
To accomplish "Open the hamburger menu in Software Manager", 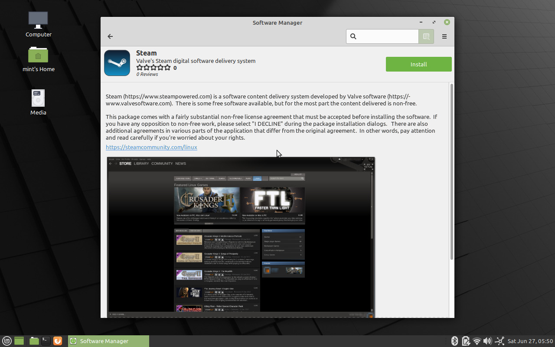I will (x=444, y=36).
